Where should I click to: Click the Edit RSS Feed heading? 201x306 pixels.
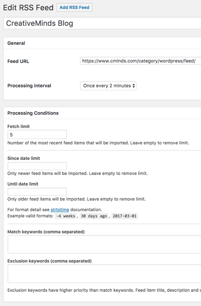28,8
